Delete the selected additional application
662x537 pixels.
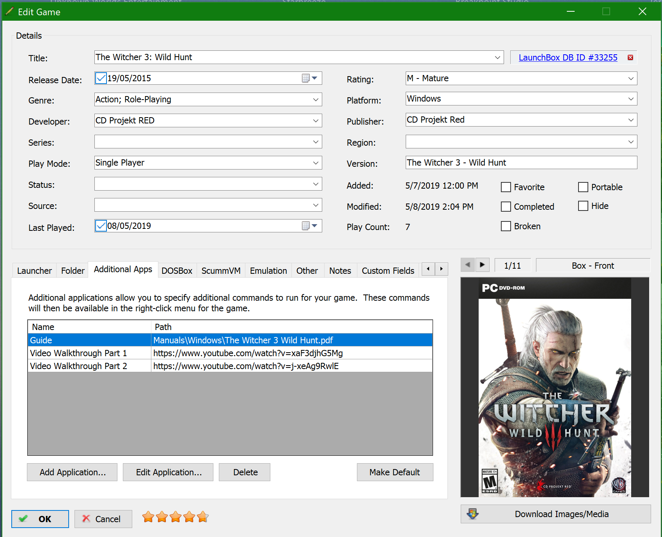[x=245, y=472]
